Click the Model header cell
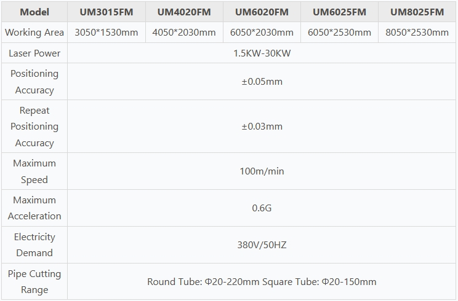458x301 pixels. 34,12
